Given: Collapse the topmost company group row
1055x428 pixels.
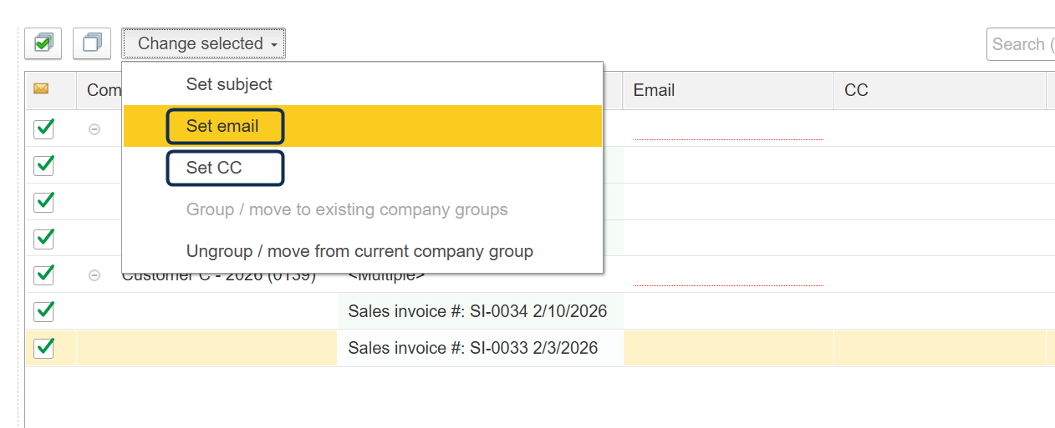Looking at the screenshot, I should tap(94, 129).
